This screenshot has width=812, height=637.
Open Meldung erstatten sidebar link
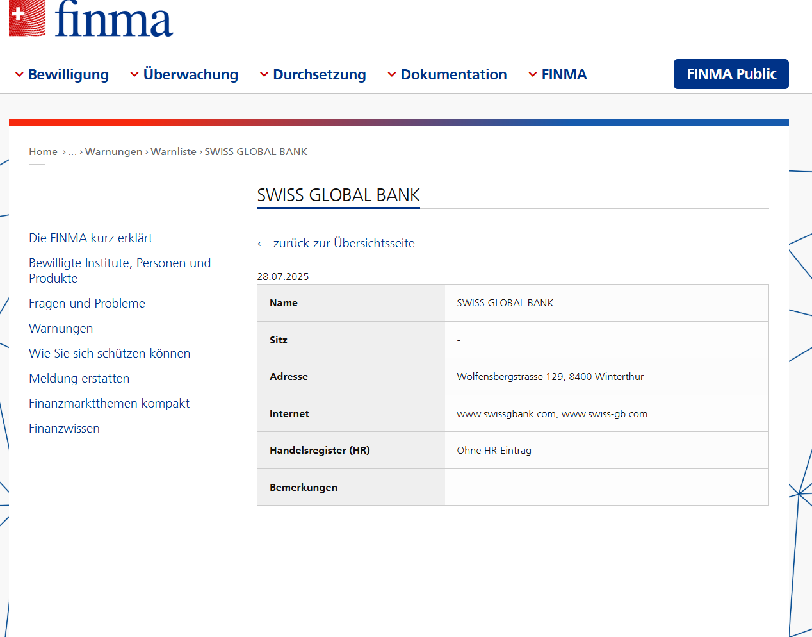click(79, 378)
